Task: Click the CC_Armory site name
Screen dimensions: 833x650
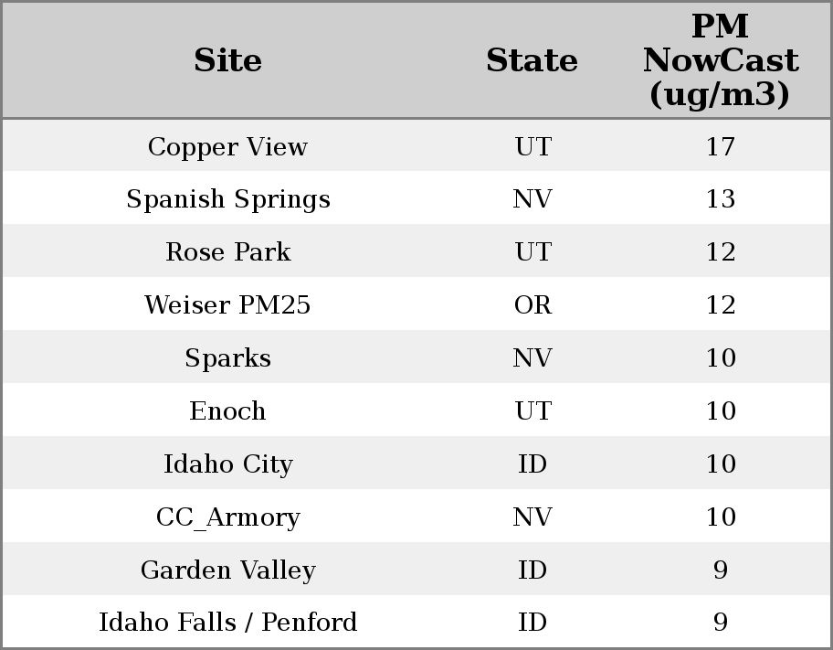Action: pyautogui.click(x=227, y=517)
